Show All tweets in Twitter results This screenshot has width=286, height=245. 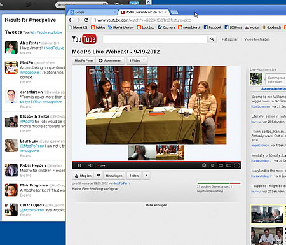click(x=32, y=32)
